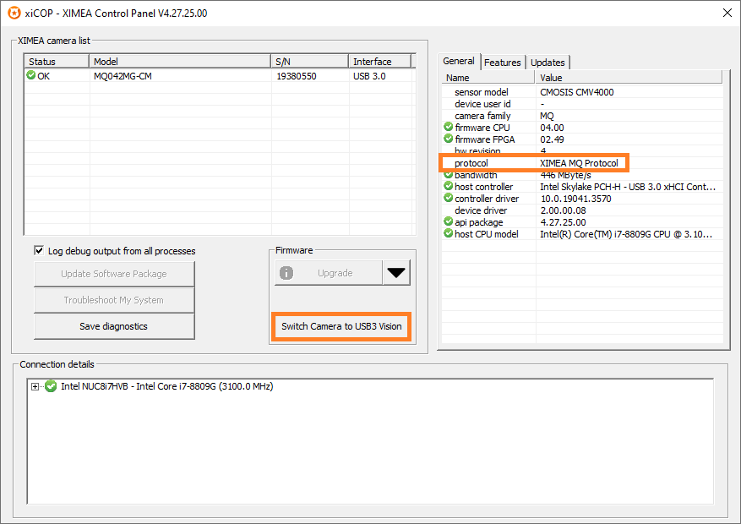Select the bandwidth row label
This screenshot has width=741, height=524.
pos(476,175)
